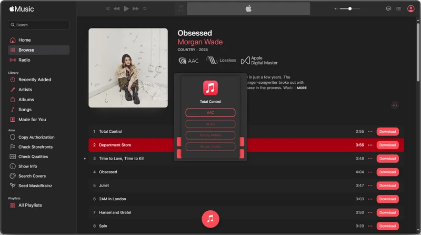The image size is (421, 235).
Task: Download the Hansel and Gretel track
Action: (387, 212)
